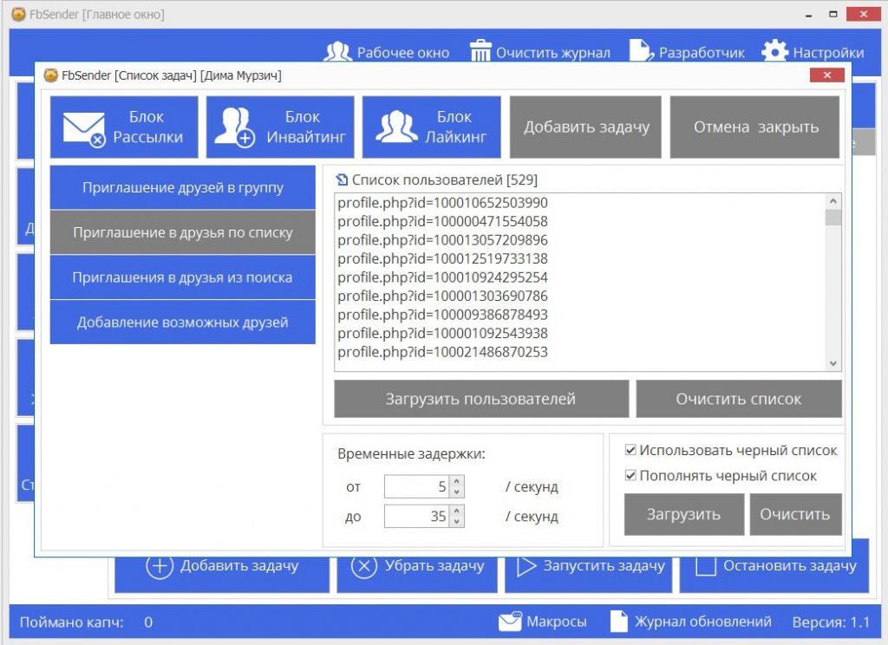Click the Очистить black list button
This screenshot has height=645, width=888.
[796, 514]
